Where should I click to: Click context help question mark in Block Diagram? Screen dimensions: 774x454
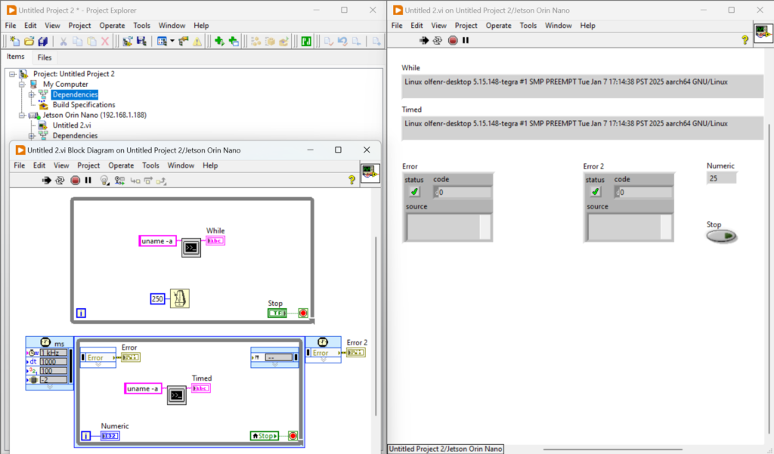click(351, 180)
